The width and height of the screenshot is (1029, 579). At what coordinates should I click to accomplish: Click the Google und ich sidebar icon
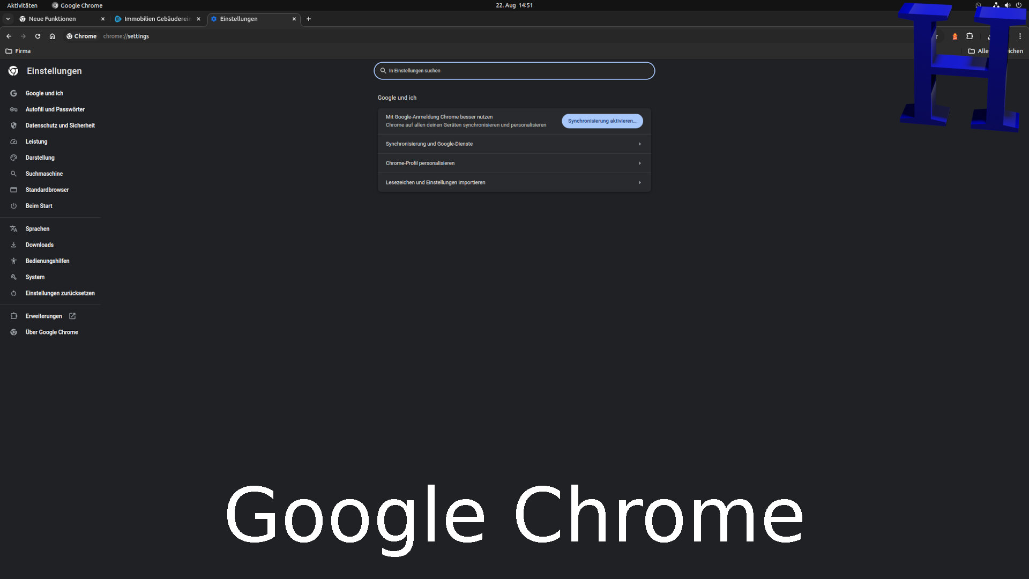coord(13,93)
